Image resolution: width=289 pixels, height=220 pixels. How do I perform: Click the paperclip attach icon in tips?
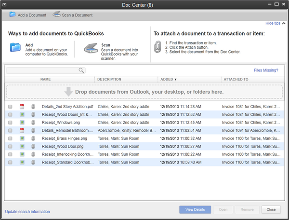[158, 47]
